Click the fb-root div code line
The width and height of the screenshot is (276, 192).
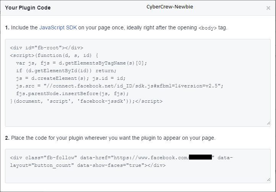[x=47, y=48]
